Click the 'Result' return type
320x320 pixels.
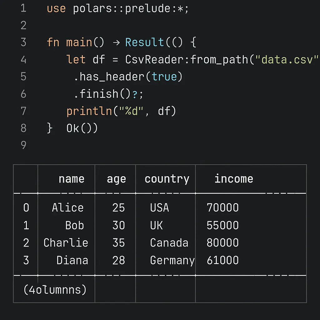pos(144,42)
